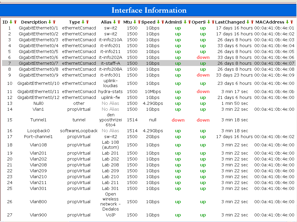The width and height of the screenshot is (297, 222).
Task: Click red down status of GigabitEthernet0/6
Action: 203,57
